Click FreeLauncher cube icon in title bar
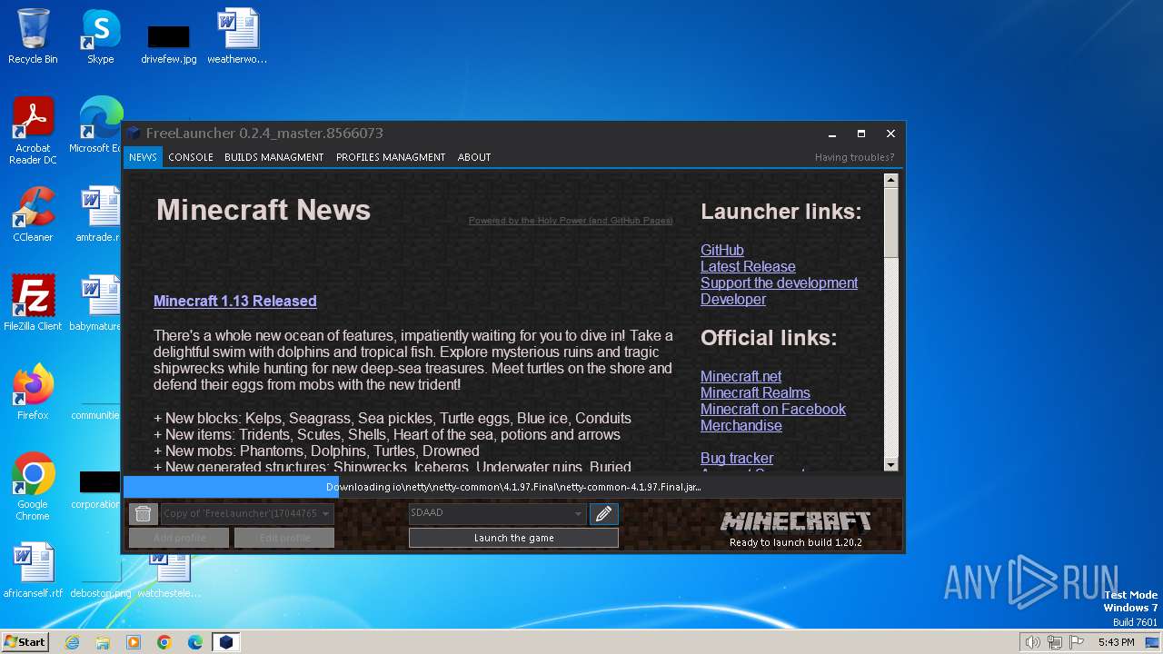 pos(134,134)
